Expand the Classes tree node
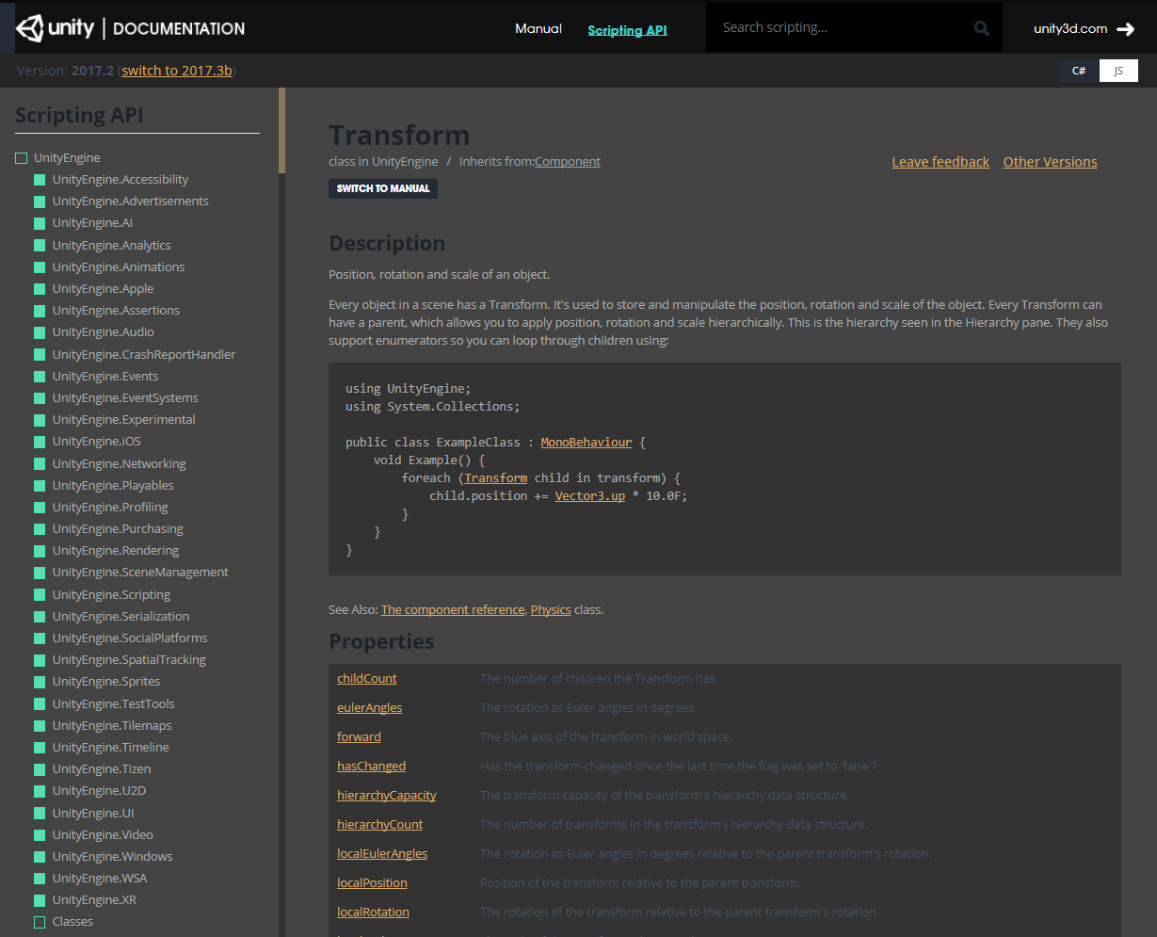This screenshot has width=1157, height=937. coord(40,922)
